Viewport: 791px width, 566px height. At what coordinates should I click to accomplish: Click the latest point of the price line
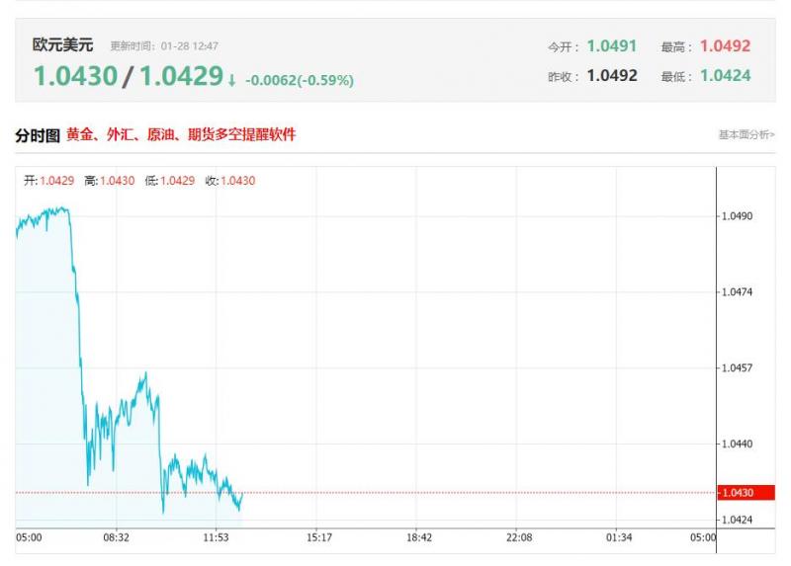pyautogui.click(x=242, y=494)
